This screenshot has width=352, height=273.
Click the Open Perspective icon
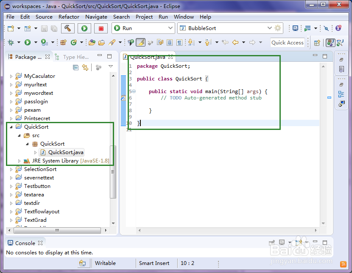(x=317, y=43)
